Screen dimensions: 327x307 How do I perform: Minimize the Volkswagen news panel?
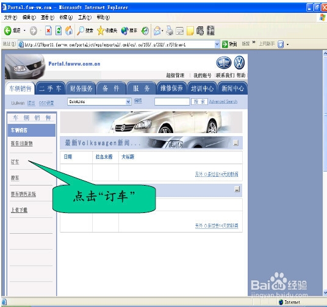(235, 143)
